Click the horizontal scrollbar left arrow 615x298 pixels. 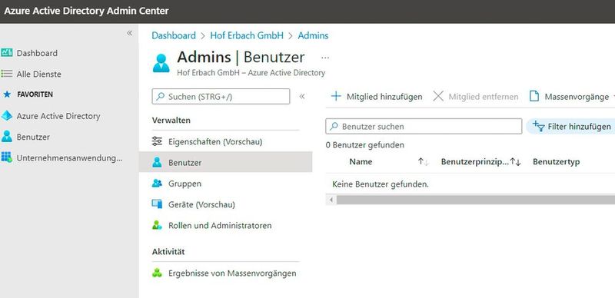331,200
